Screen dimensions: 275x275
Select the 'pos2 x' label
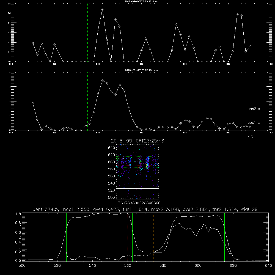click(254, 109)
